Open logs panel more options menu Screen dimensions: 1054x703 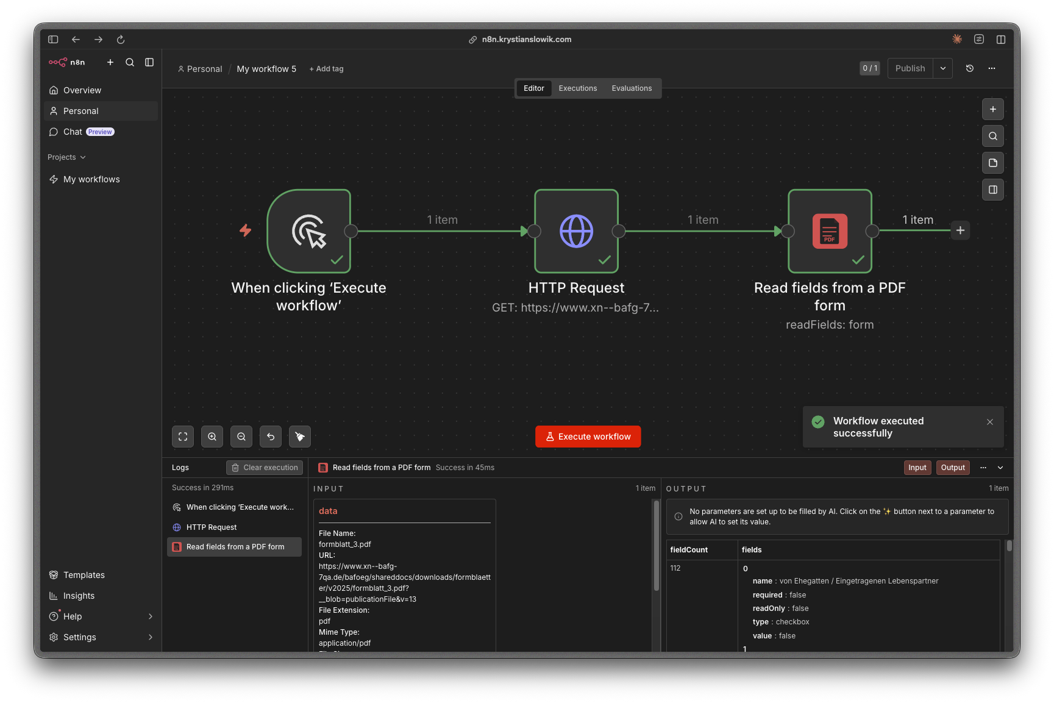tap(983, 468)
